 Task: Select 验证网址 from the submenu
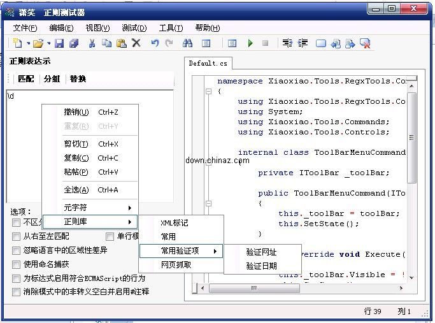pyautogui.click(x=262, y=252)
